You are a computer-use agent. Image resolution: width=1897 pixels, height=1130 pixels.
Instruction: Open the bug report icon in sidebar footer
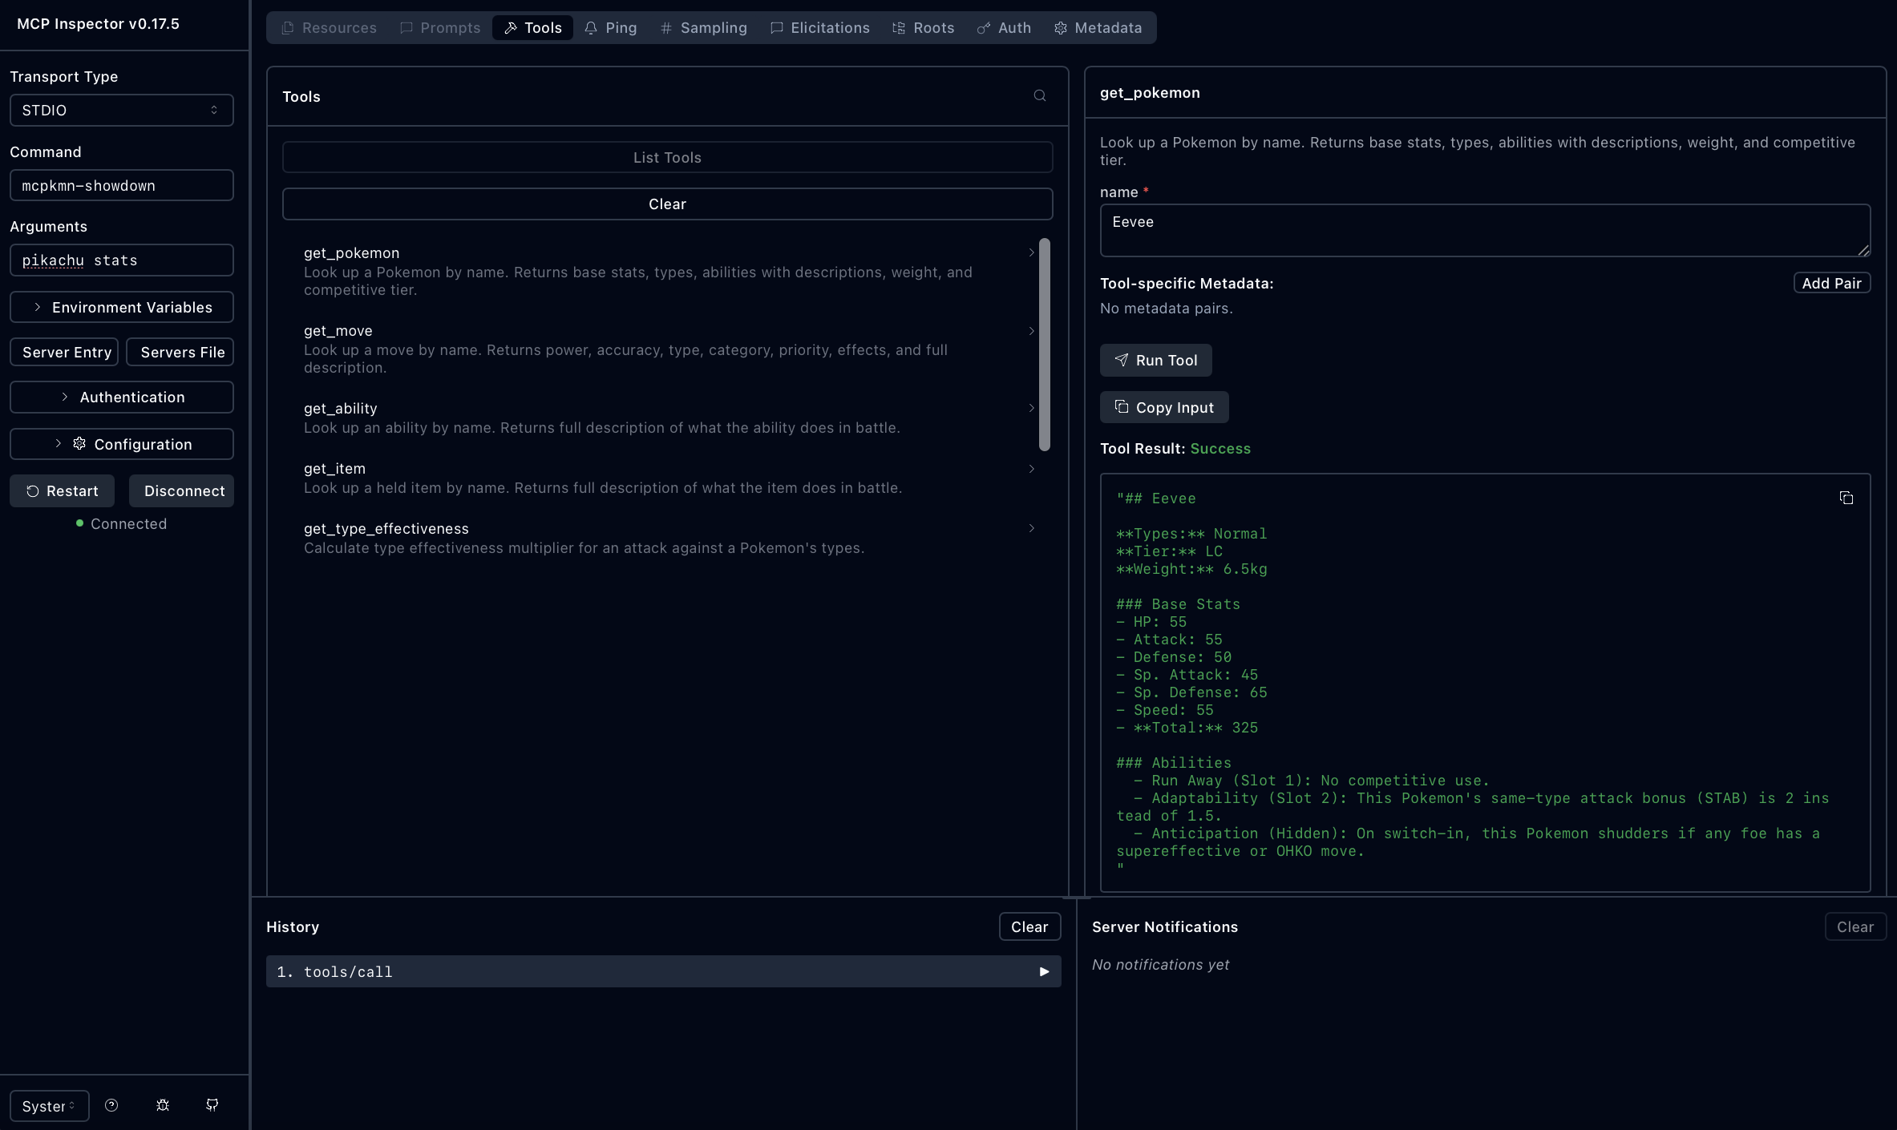pos(163,1105)
